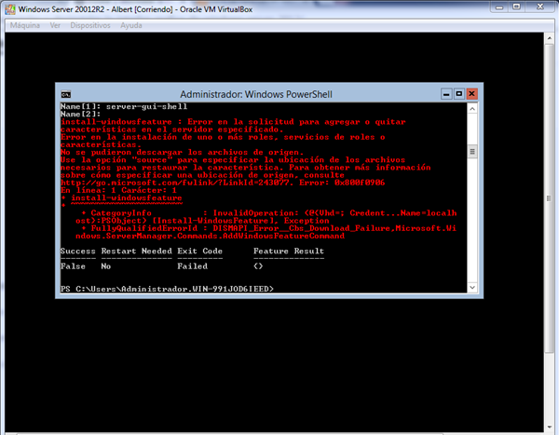This screenshot has width=559, height=435.
Task: Minimize the VirtualBox window
Action: click(x=499, y=7)
